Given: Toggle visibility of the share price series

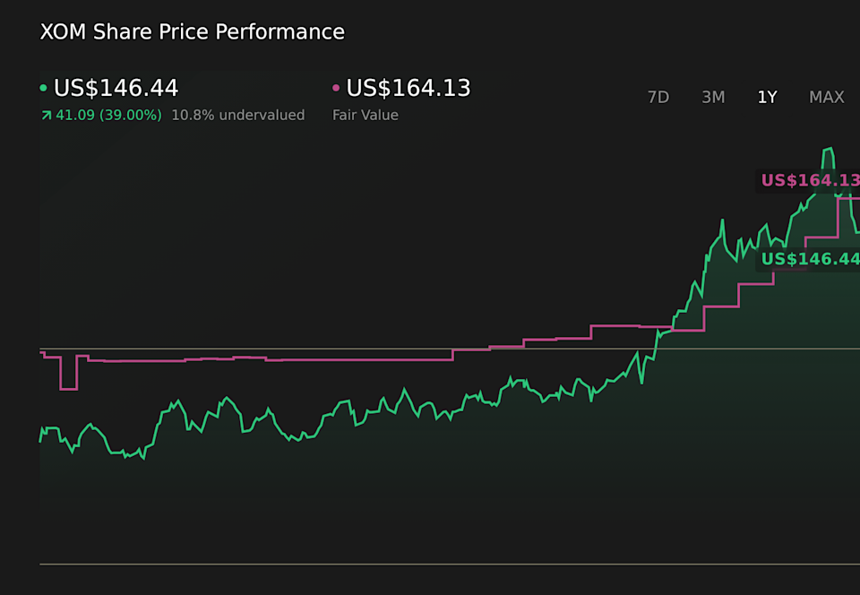Looking at the screenshot, I should [x=116, y=88].
